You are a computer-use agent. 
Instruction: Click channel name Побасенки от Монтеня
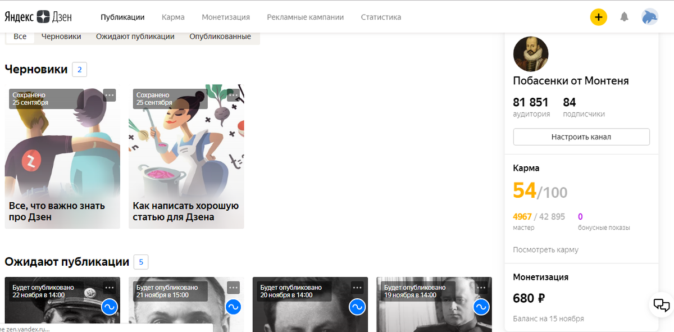click(x=571, y=81)
